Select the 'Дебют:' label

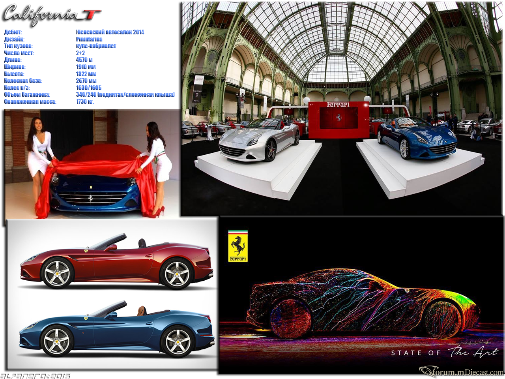13,32
